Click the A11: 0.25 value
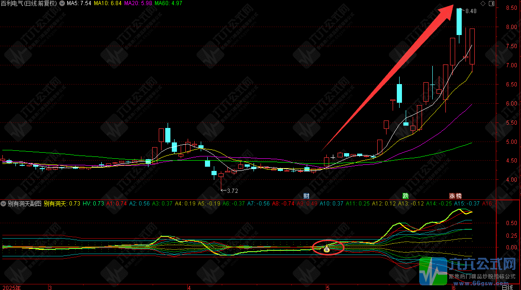 (358, 204)
